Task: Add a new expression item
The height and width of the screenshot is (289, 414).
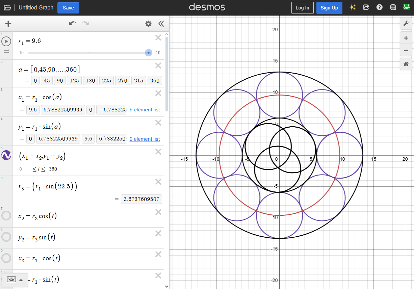Action: click(x=8, y=24)
